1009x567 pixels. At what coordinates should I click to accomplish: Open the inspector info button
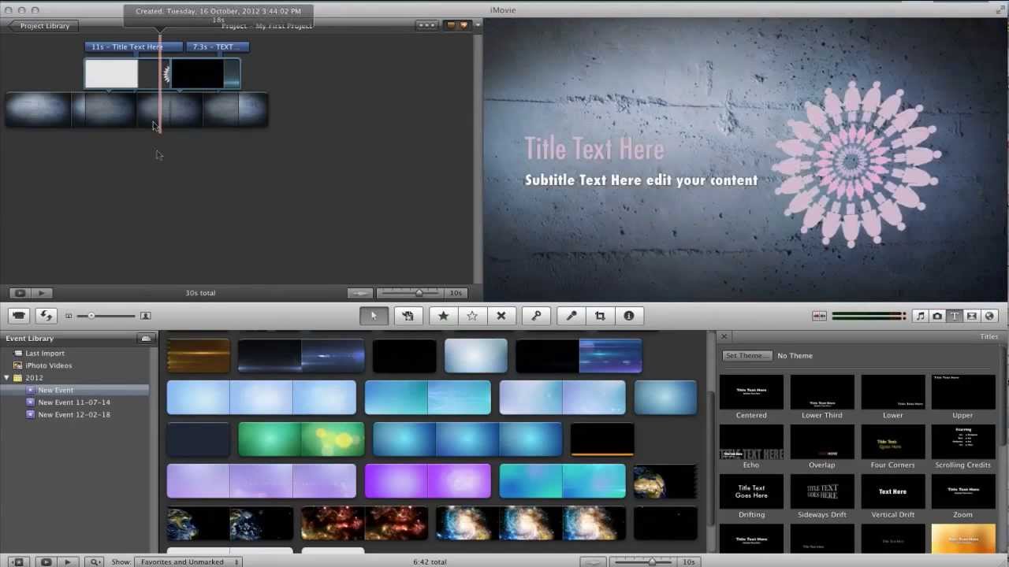629,316
